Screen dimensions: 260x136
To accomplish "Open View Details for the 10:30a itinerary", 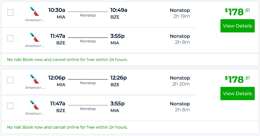I will pos(237,26).
